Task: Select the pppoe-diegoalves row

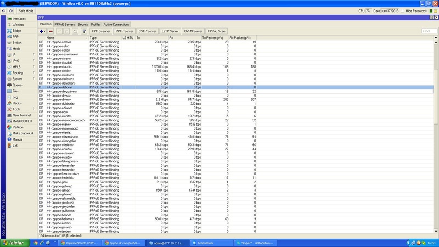Action: 236,91
